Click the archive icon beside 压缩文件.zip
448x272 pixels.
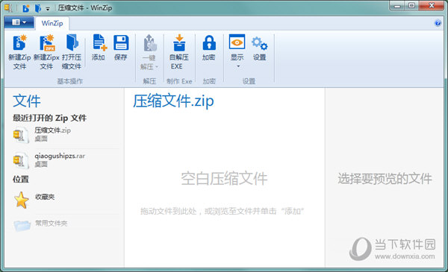pos(21,135)
